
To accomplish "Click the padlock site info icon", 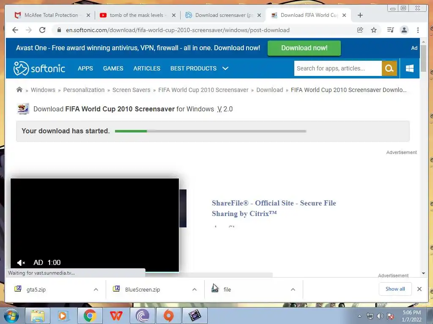I will pyautogui.click(x=59, y=30).
